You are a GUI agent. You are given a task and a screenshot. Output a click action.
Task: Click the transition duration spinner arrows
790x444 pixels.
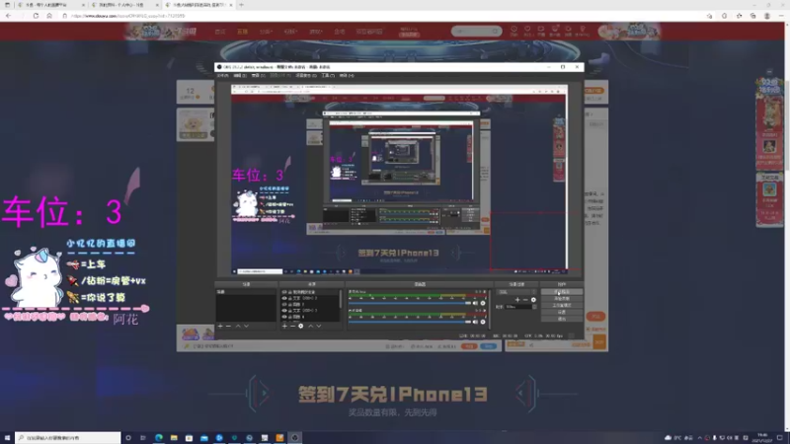534,307
